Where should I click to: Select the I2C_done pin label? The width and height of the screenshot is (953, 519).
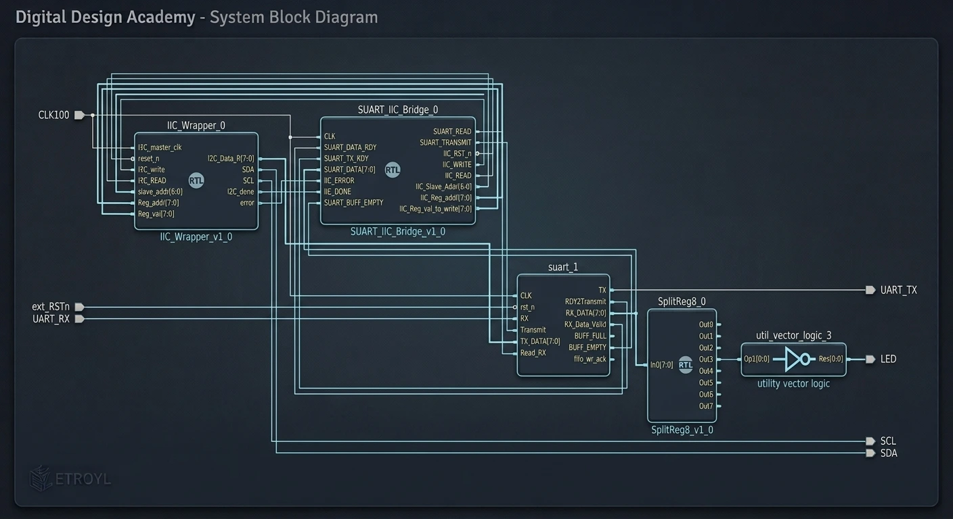point(241,191)
